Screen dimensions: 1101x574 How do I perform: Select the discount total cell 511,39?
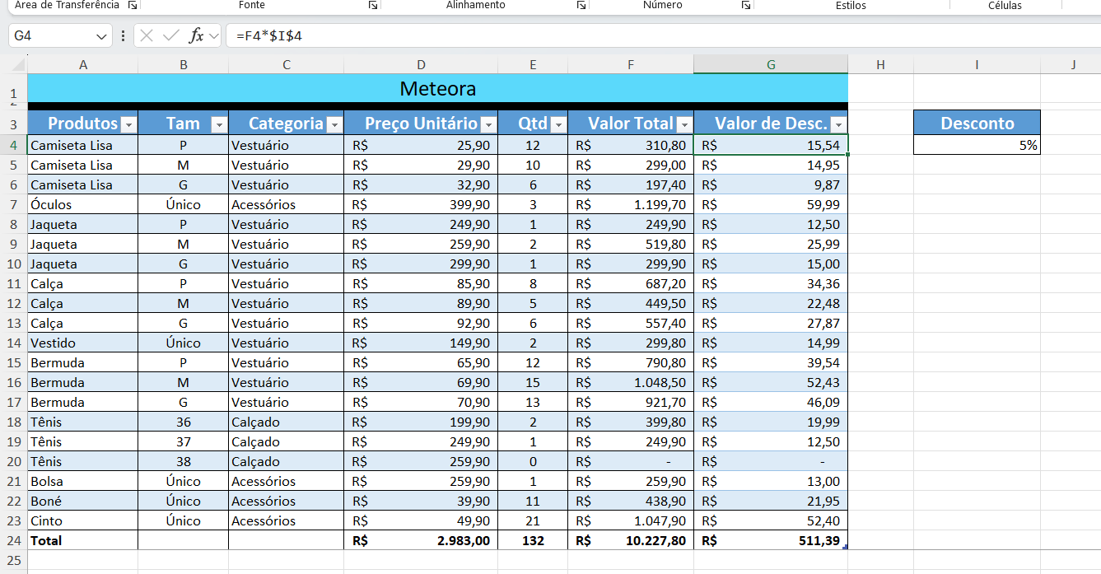771,540
